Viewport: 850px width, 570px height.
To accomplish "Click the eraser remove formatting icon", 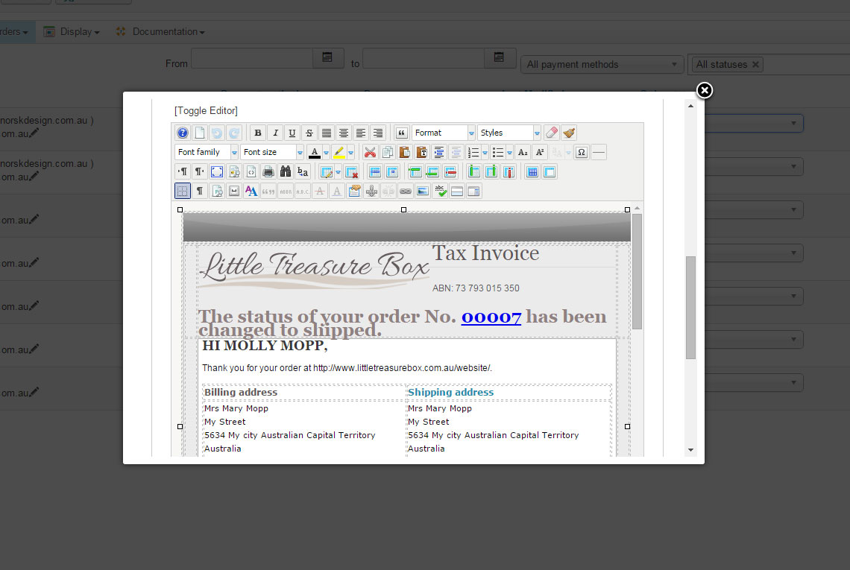I will [x=552, y=133].
